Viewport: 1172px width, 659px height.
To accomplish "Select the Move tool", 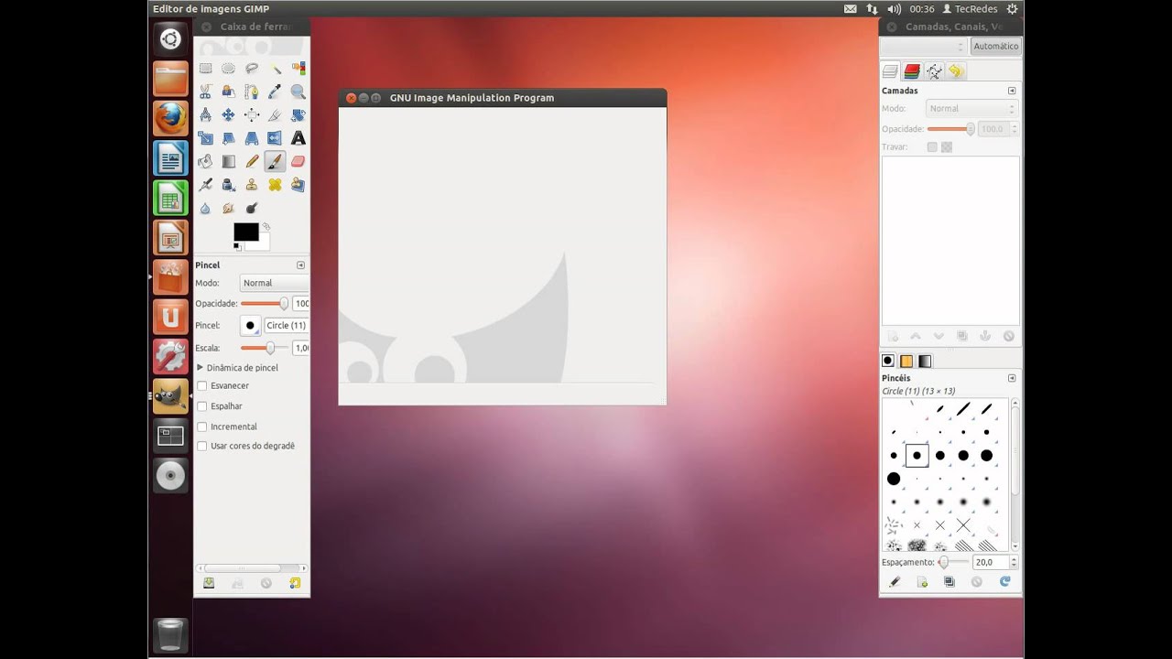I will (x=228, y=115).
